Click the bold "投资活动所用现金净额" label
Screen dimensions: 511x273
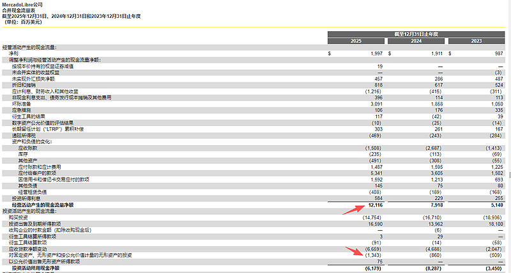[36, 268]
